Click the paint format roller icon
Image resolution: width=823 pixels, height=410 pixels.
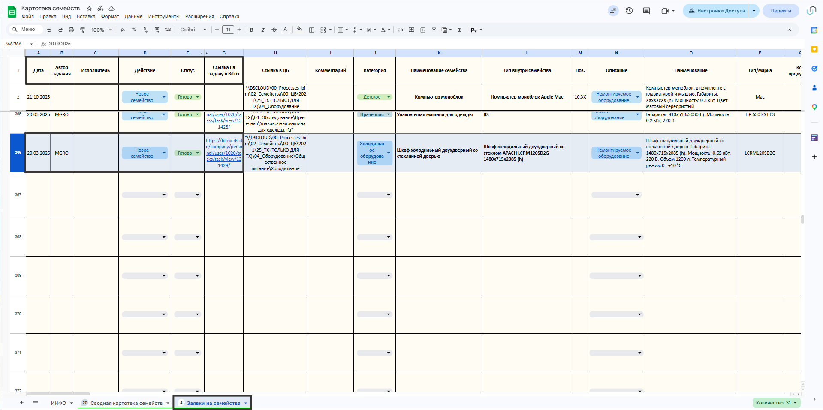(x=82, y=30)
